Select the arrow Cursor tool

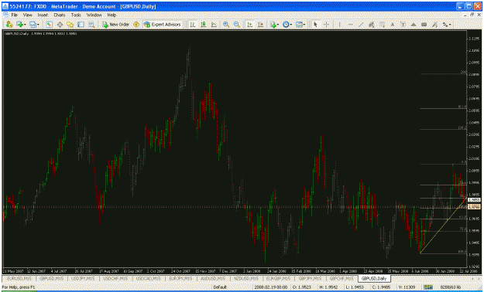pyautogui.click(x=315, y=25)
